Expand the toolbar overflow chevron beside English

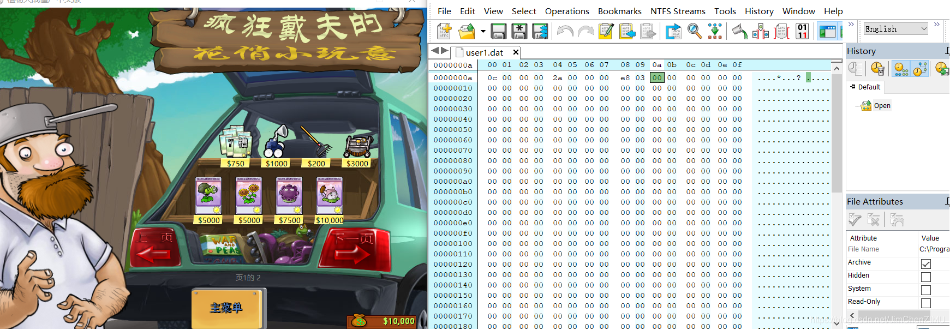click(x=851, y=25)
